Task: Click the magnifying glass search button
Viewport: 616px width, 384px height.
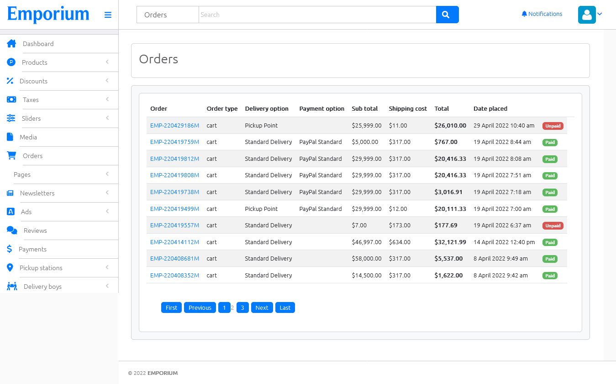Action: click(x=447, y=15)
